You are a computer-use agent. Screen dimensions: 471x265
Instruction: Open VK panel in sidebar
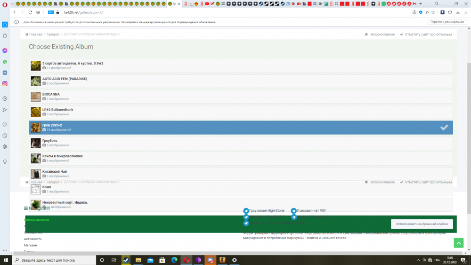(5, 72)
